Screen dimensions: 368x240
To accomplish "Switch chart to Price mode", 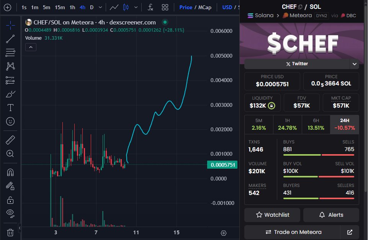I will point(186,8).
